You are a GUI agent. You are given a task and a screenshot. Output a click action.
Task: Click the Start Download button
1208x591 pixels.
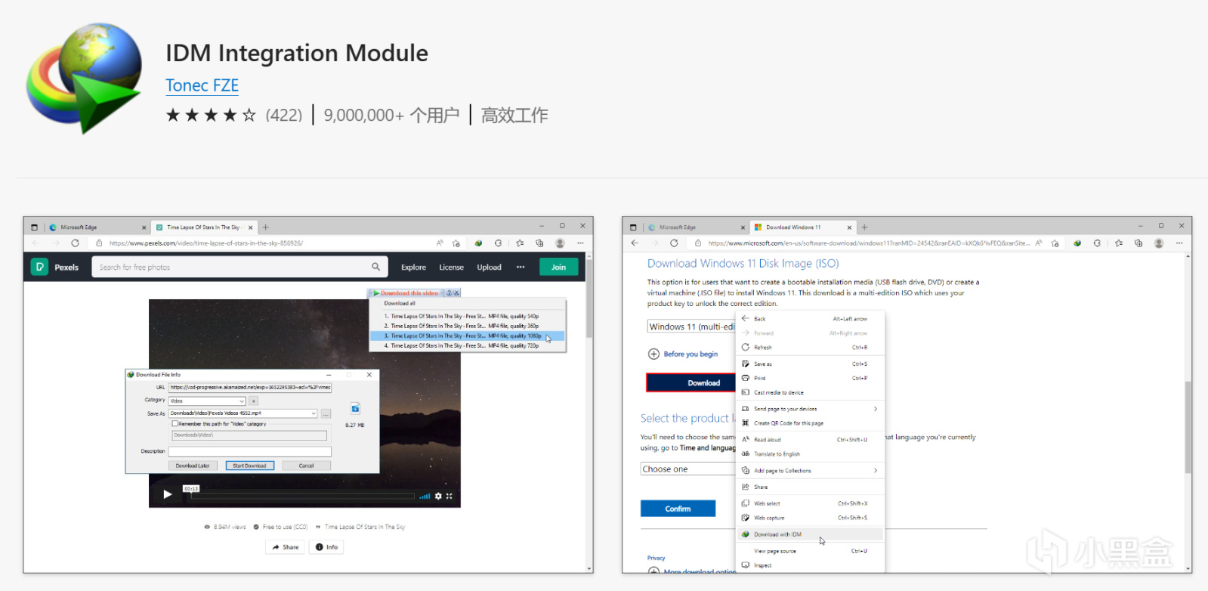pyautogui.click(x=249, y=466)
